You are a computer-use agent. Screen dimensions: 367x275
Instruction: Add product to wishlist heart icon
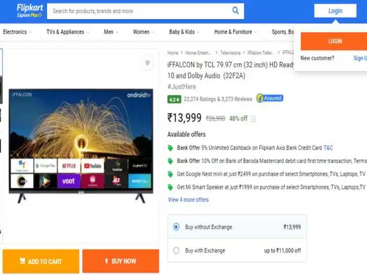[x=147, y=63]
